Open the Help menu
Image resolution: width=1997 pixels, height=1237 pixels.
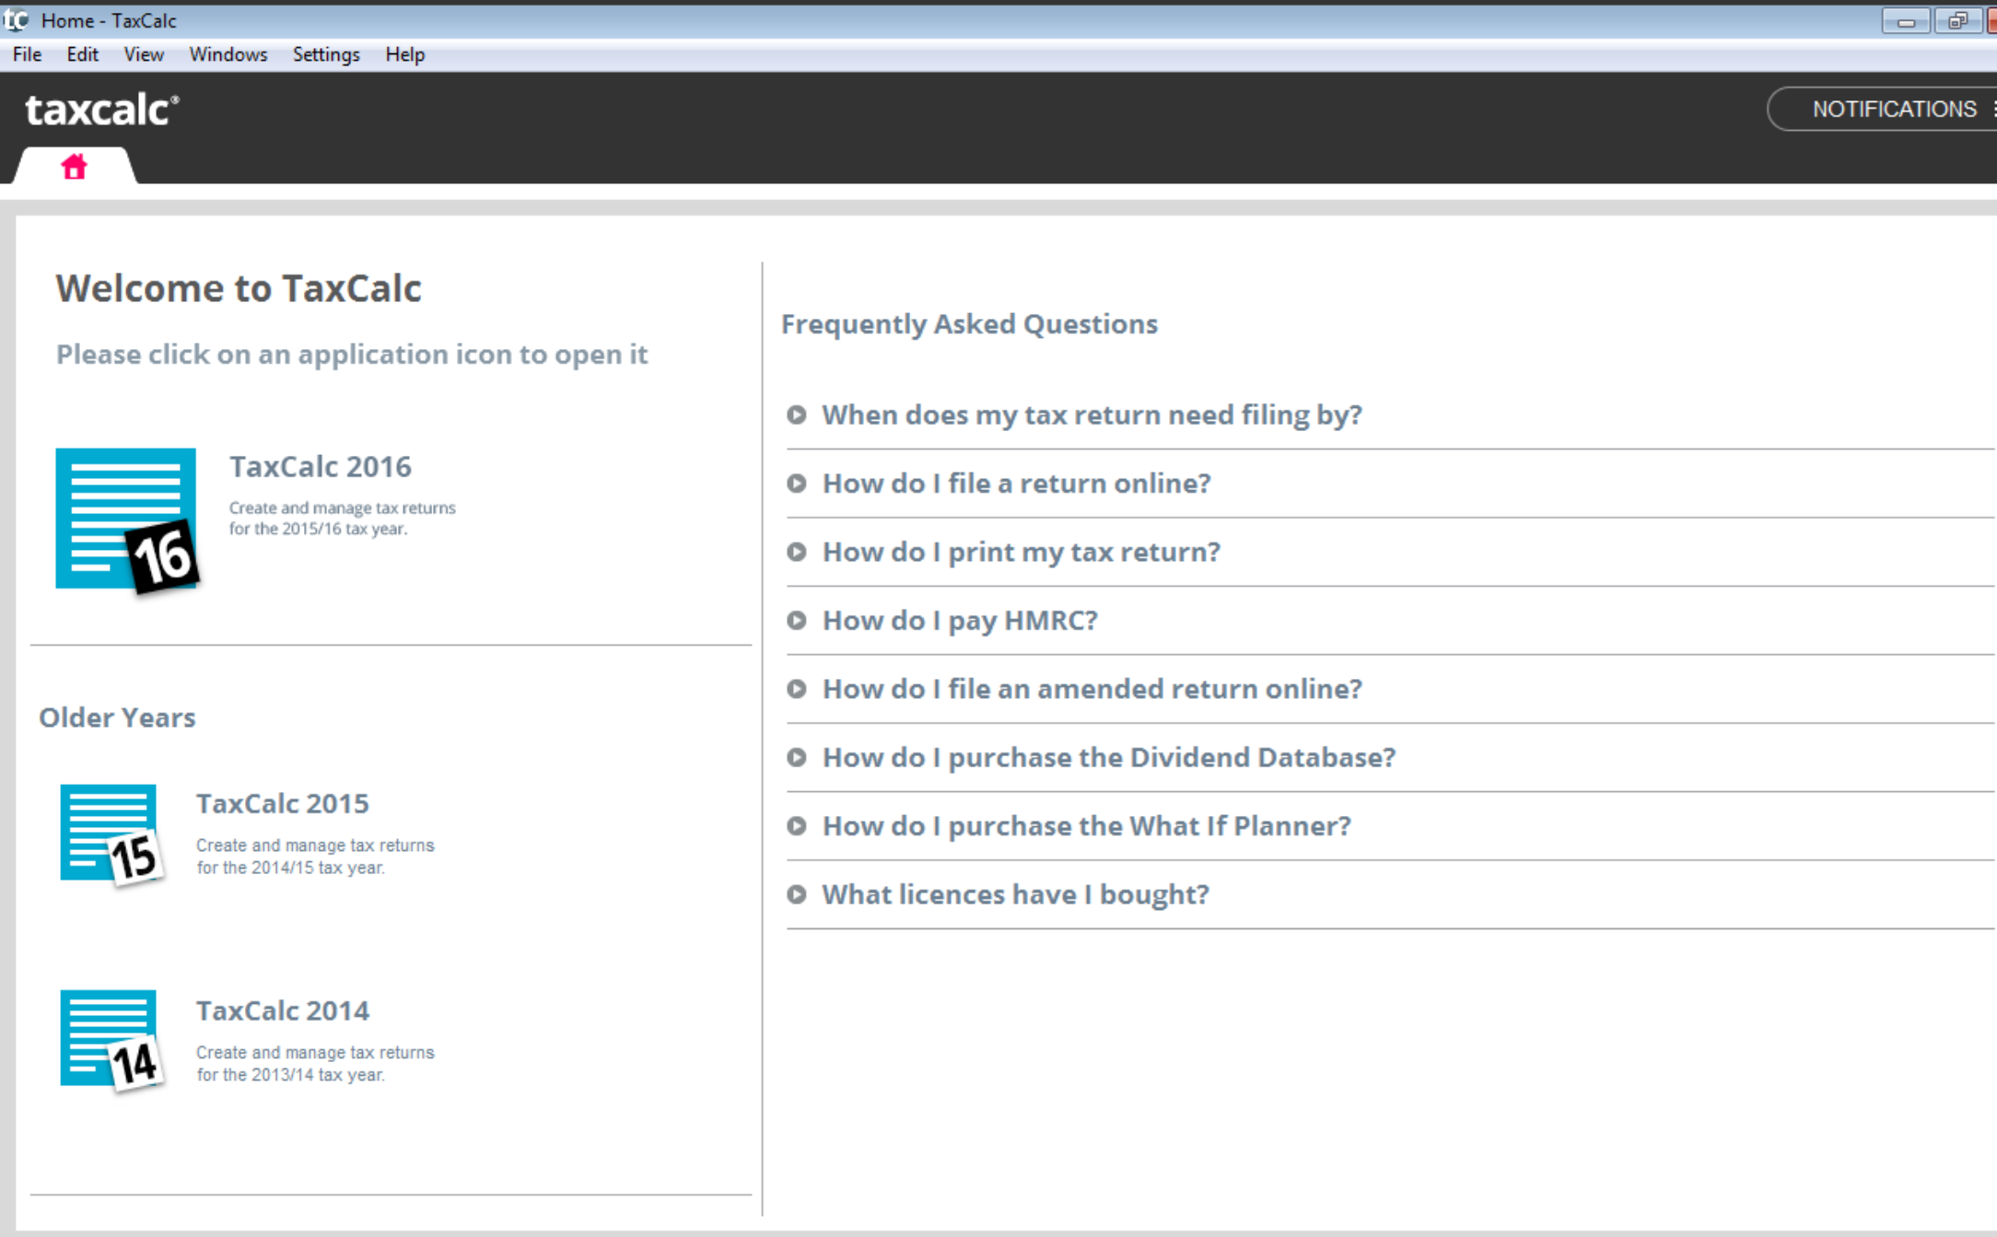pyautogui.click(x=404, y=54)
